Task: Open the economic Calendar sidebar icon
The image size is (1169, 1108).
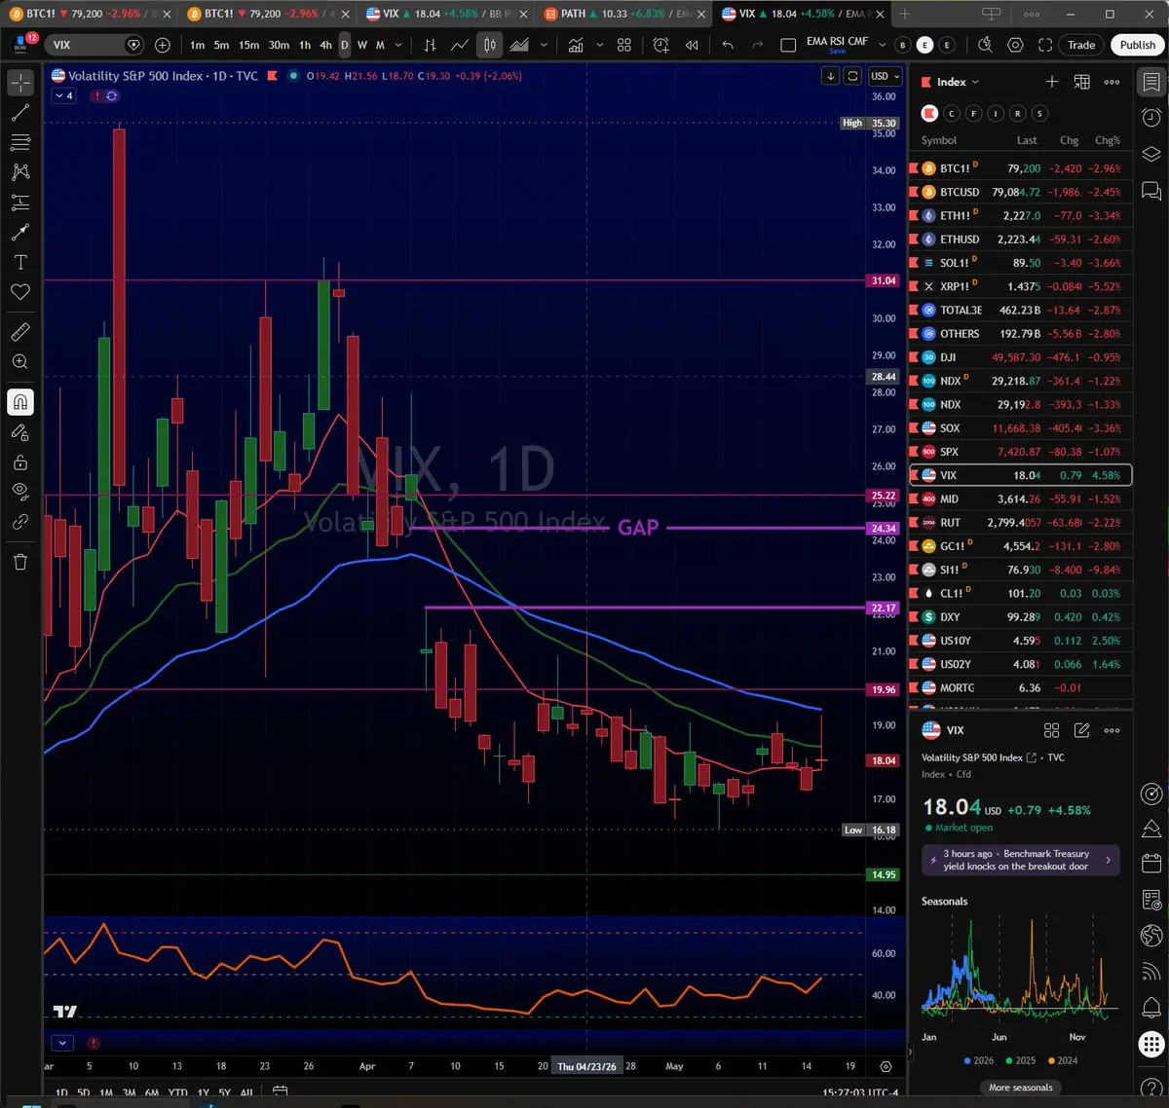Action: point(1151,864)
